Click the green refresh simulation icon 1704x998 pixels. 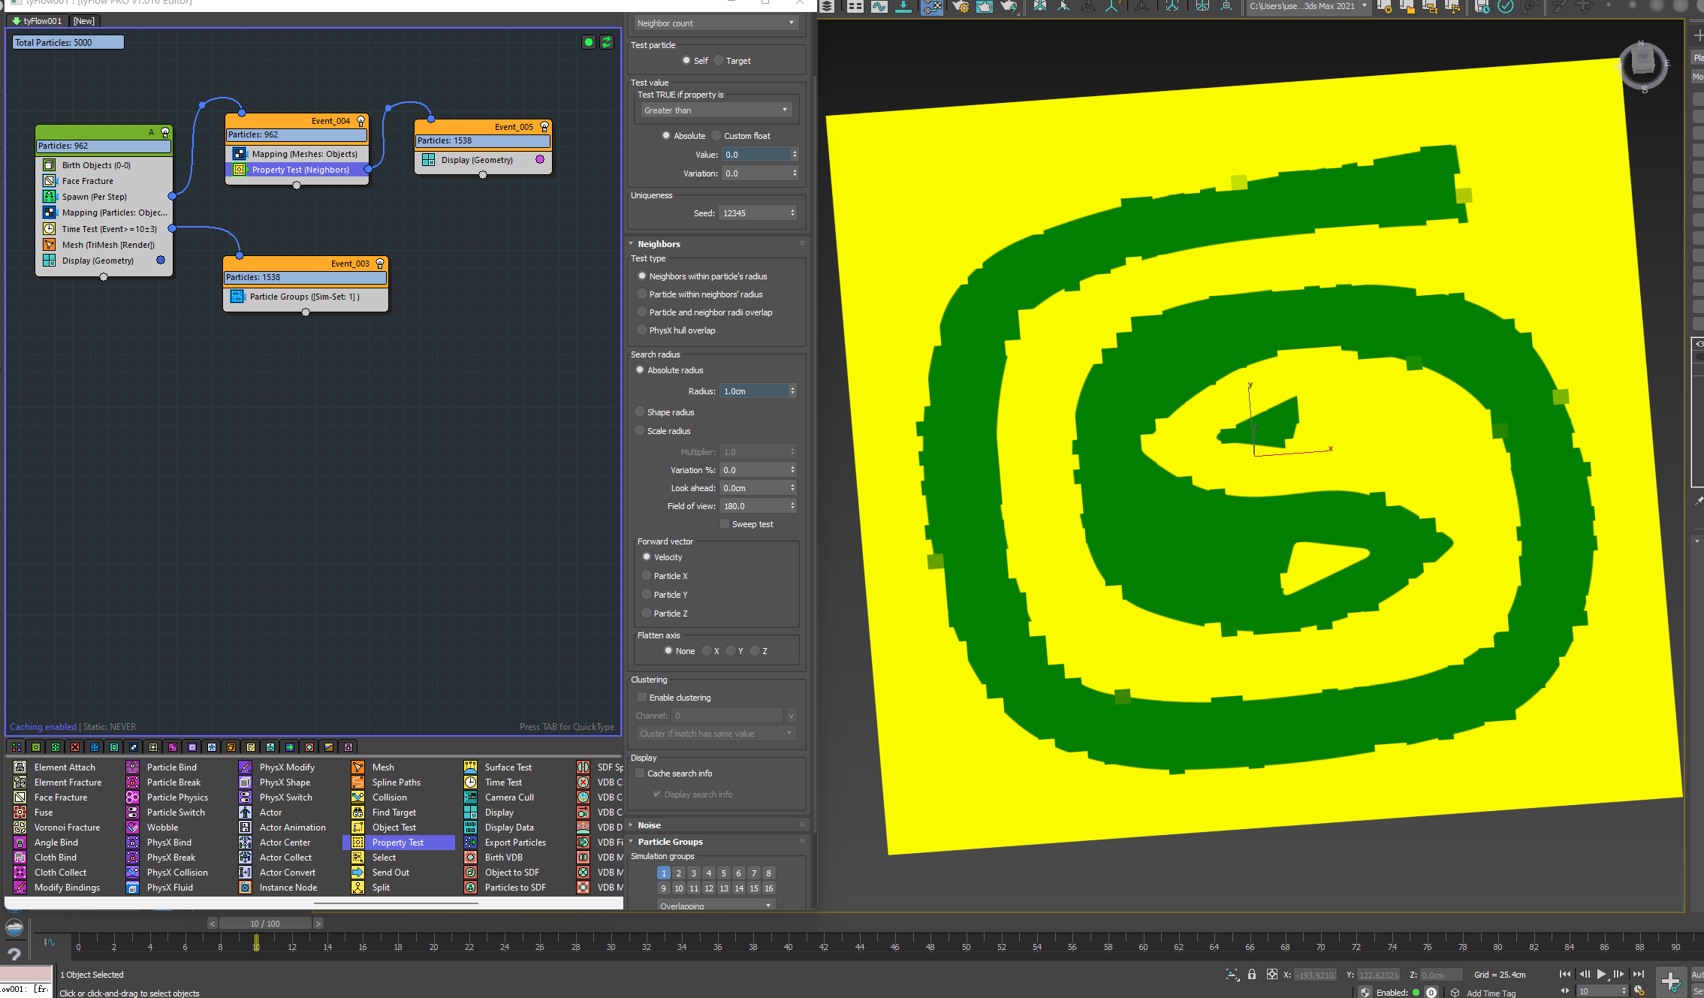point(607,42)
